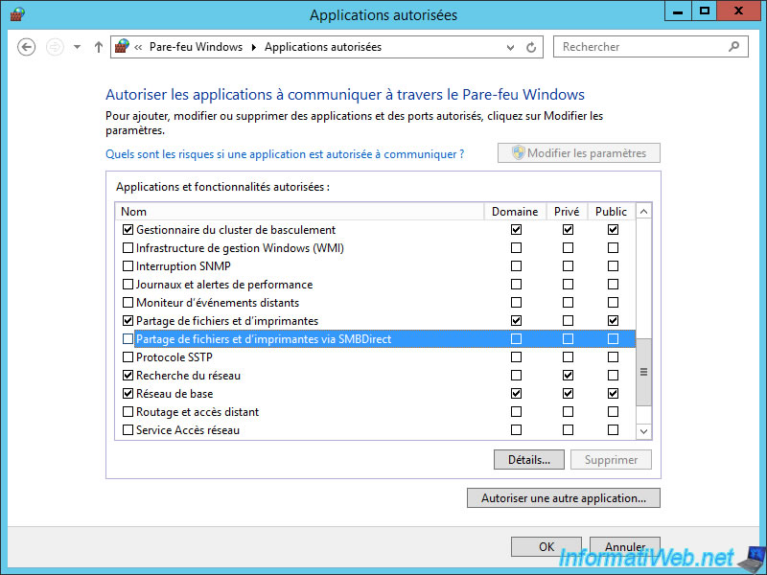Viewport: 767px width, 575px height.
Task: Expand breadcrumb arrow after Pare-feu Windows
Action: click(x=253, y=47)
